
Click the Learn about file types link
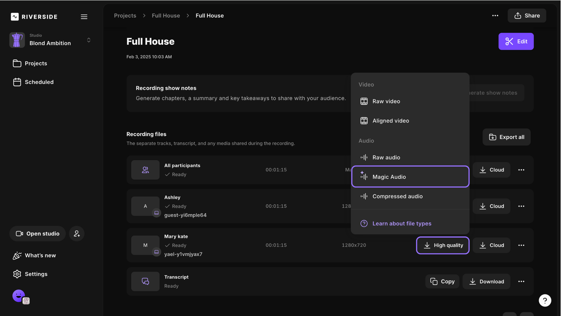[x=402, y=224]
